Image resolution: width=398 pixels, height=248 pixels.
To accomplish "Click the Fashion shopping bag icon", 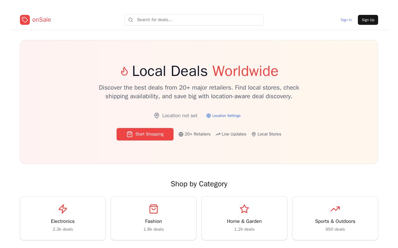I will tap(154, 209).
